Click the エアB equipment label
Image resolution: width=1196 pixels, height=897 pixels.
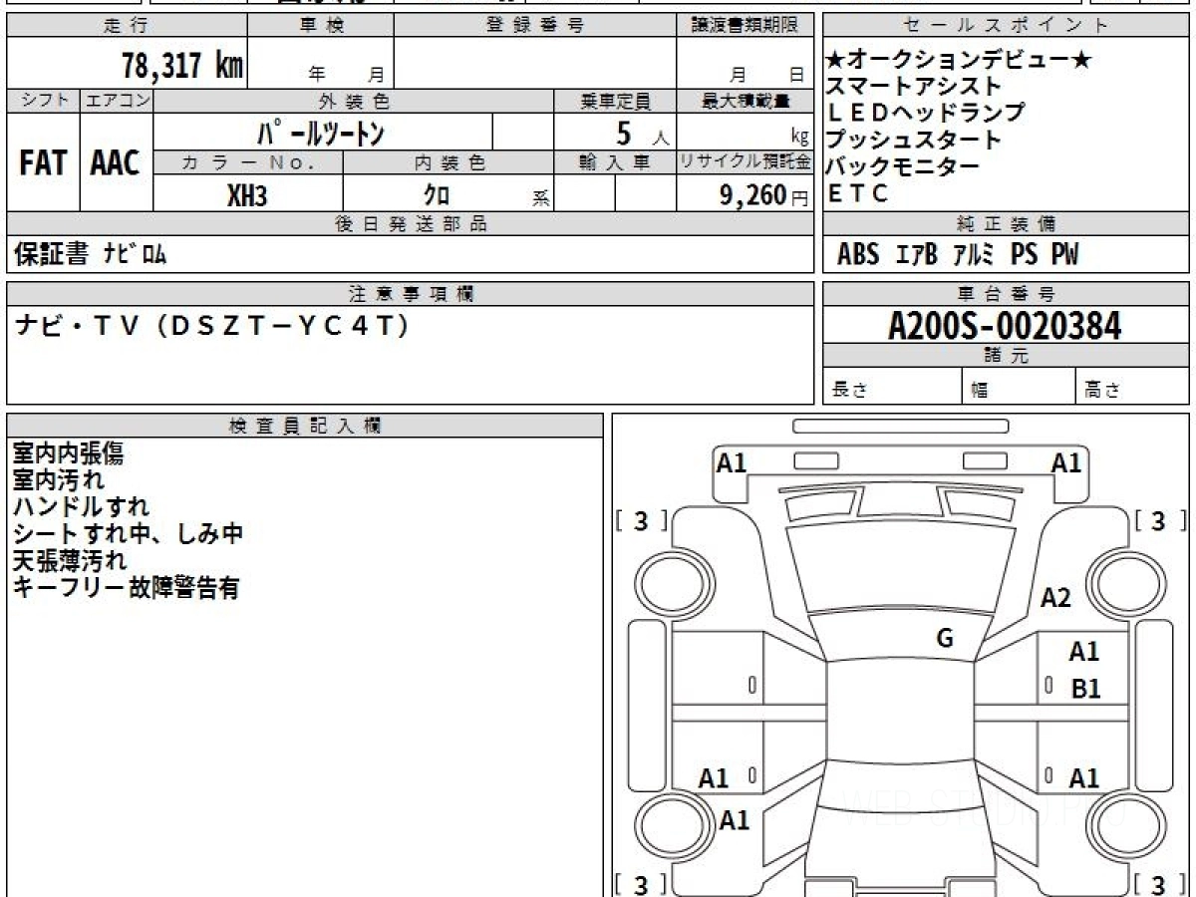click(916, 255)
